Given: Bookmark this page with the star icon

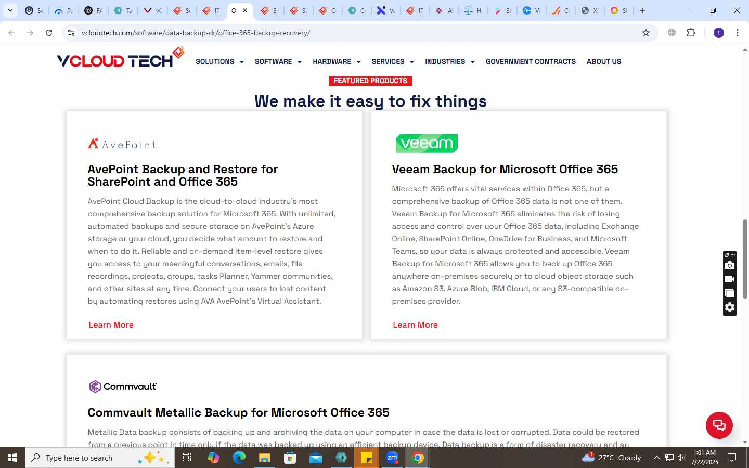Looking at the screenshot, I should point(646,33).
